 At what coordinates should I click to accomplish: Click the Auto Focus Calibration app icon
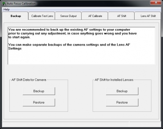[4, 4]
